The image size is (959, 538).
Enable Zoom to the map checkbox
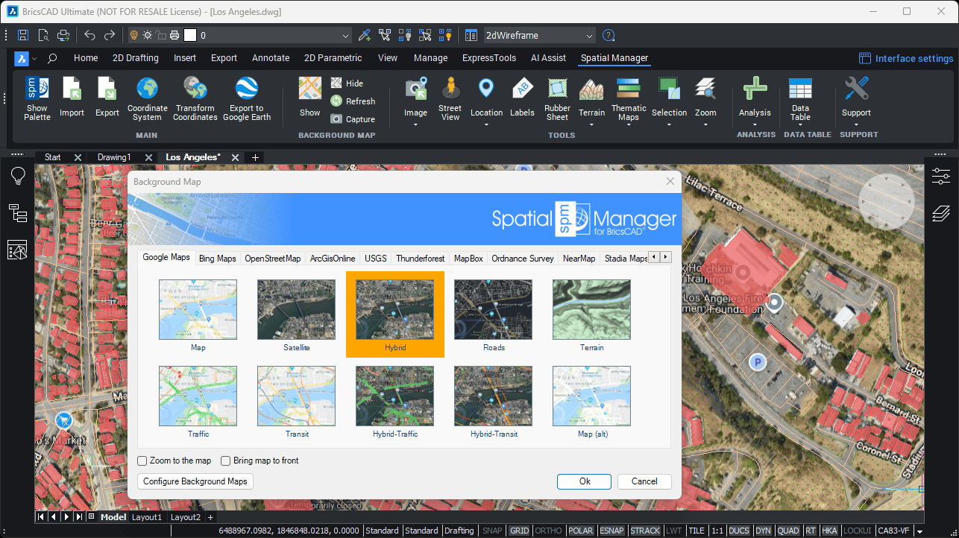click(142, 461)
